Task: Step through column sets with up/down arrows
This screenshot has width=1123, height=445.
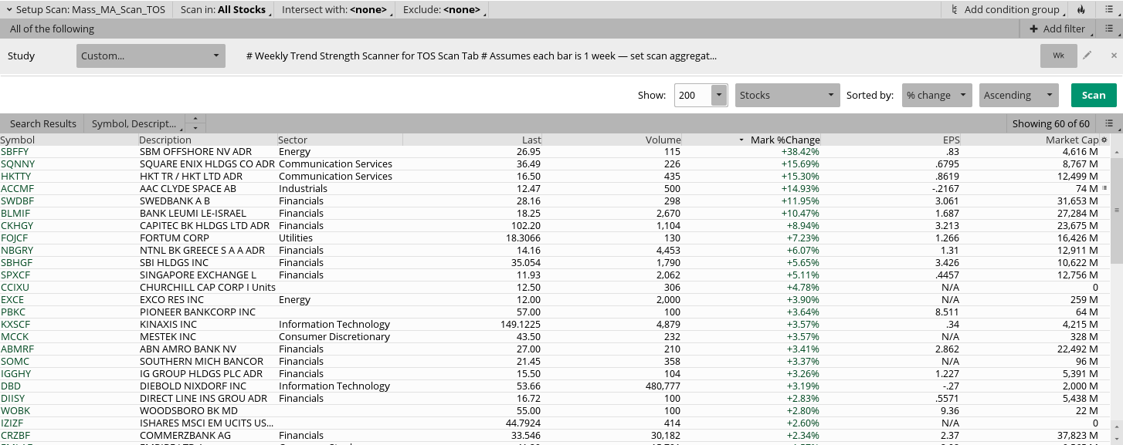Action: [196, 123]
